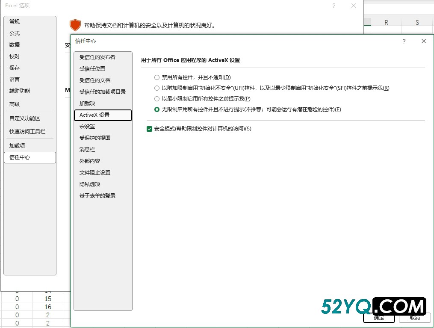Select 信任中心 in Excel 选项 sidebar
The height and width of the screenshot is (328, 434).
[x=30, y=157]
